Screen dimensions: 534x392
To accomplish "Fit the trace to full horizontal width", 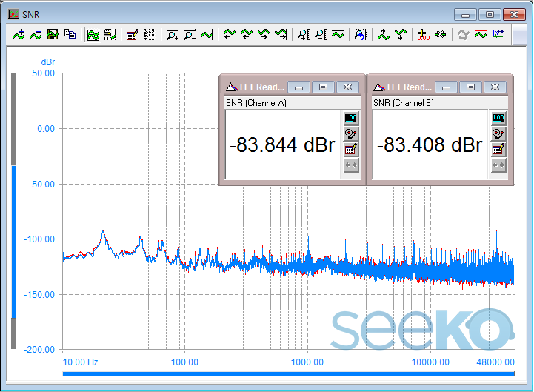I will pyautogui.click(x=207, y=34).
